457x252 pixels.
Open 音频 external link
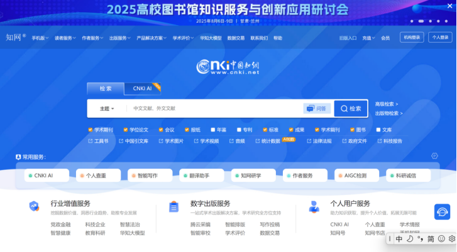(x=237, y=141)
